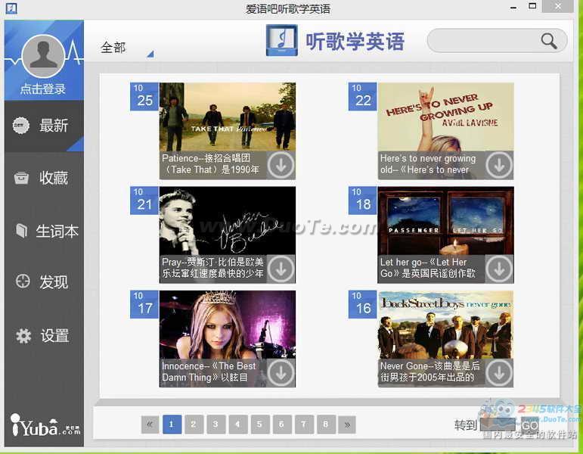Go to next pages with » button

coord(347,424)
